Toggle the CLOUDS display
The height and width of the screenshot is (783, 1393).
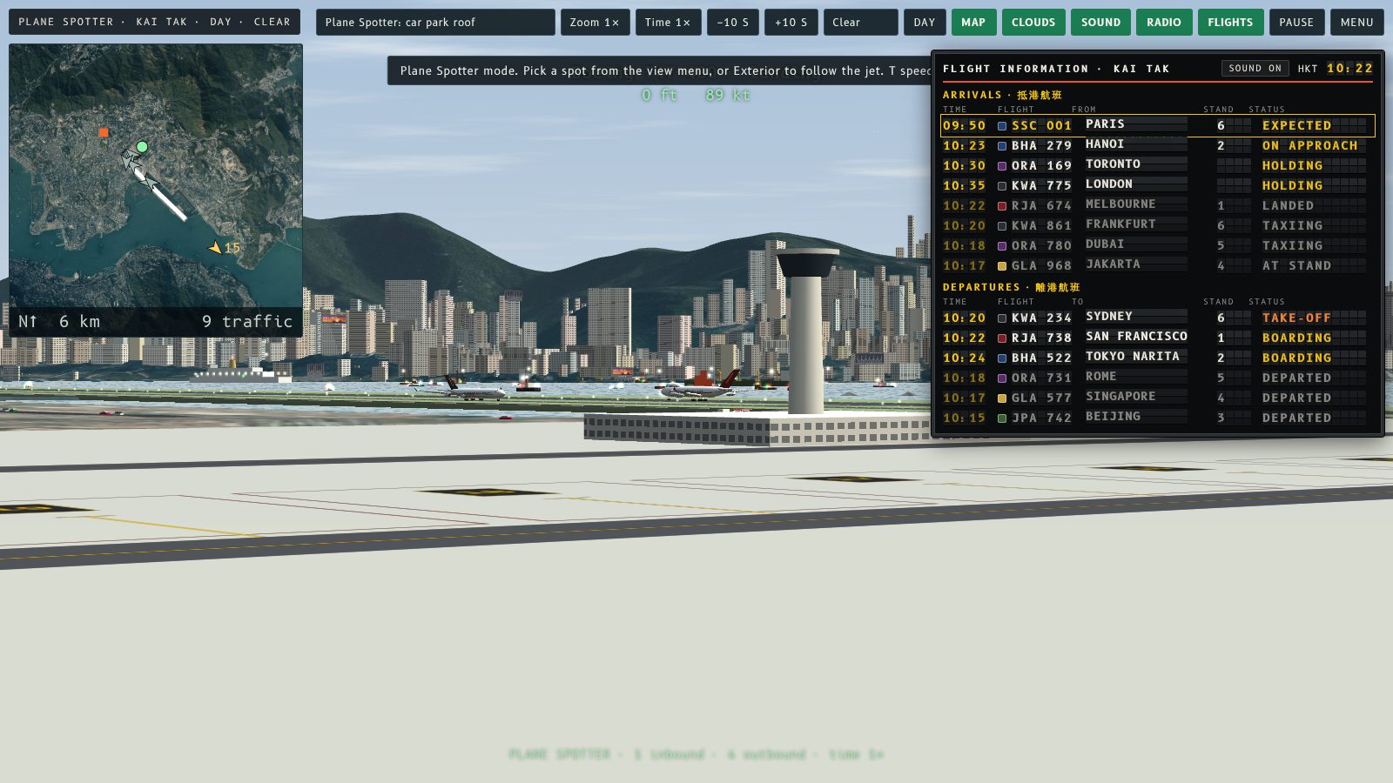[x=1033, y=22]
